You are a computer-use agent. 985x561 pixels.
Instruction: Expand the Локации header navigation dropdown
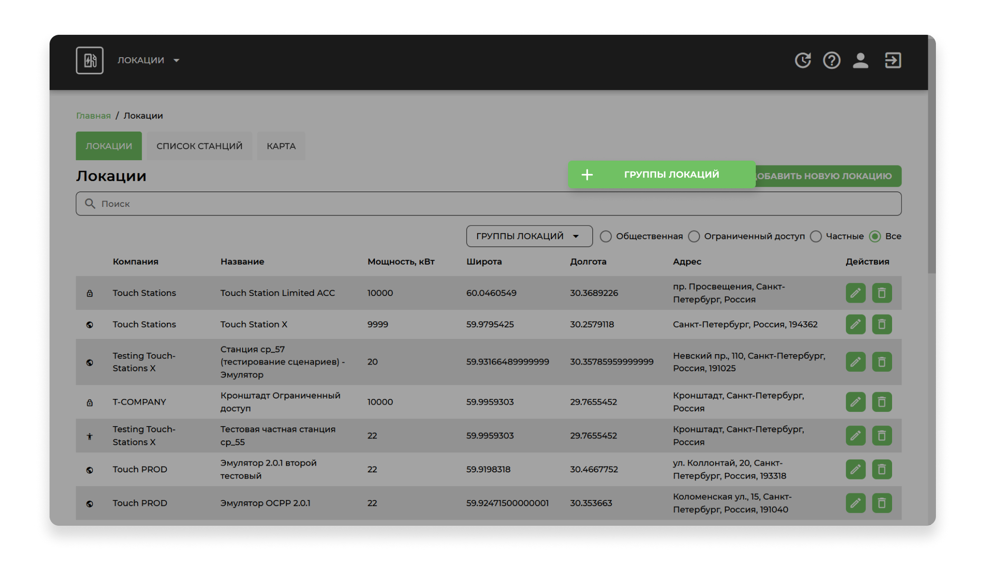[148, 61]
